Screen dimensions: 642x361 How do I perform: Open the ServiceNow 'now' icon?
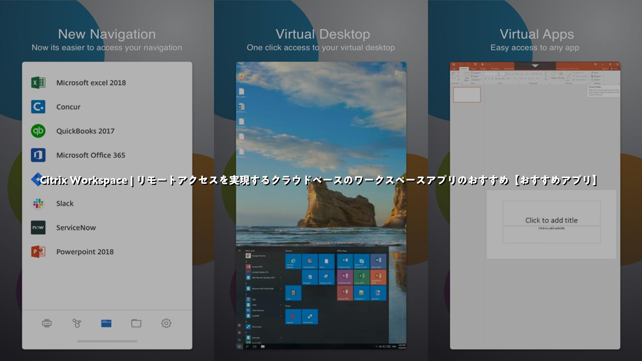point(38,227)
